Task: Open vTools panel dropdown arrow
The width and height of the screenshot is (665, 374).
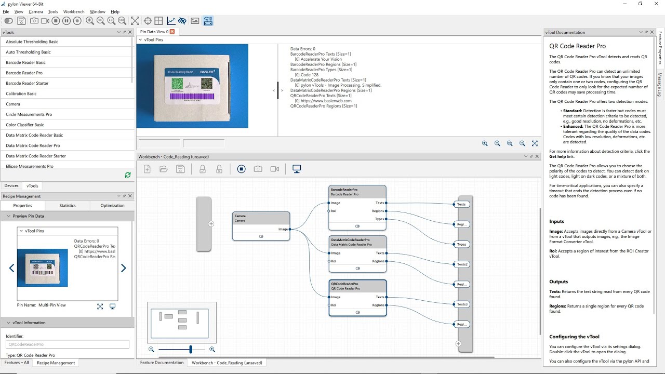Action: coord(118,32)
